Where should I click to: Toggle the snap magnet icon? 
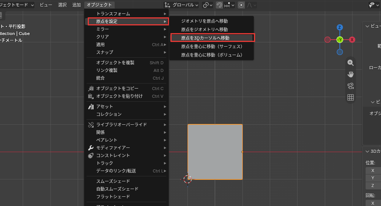(219, 5)
